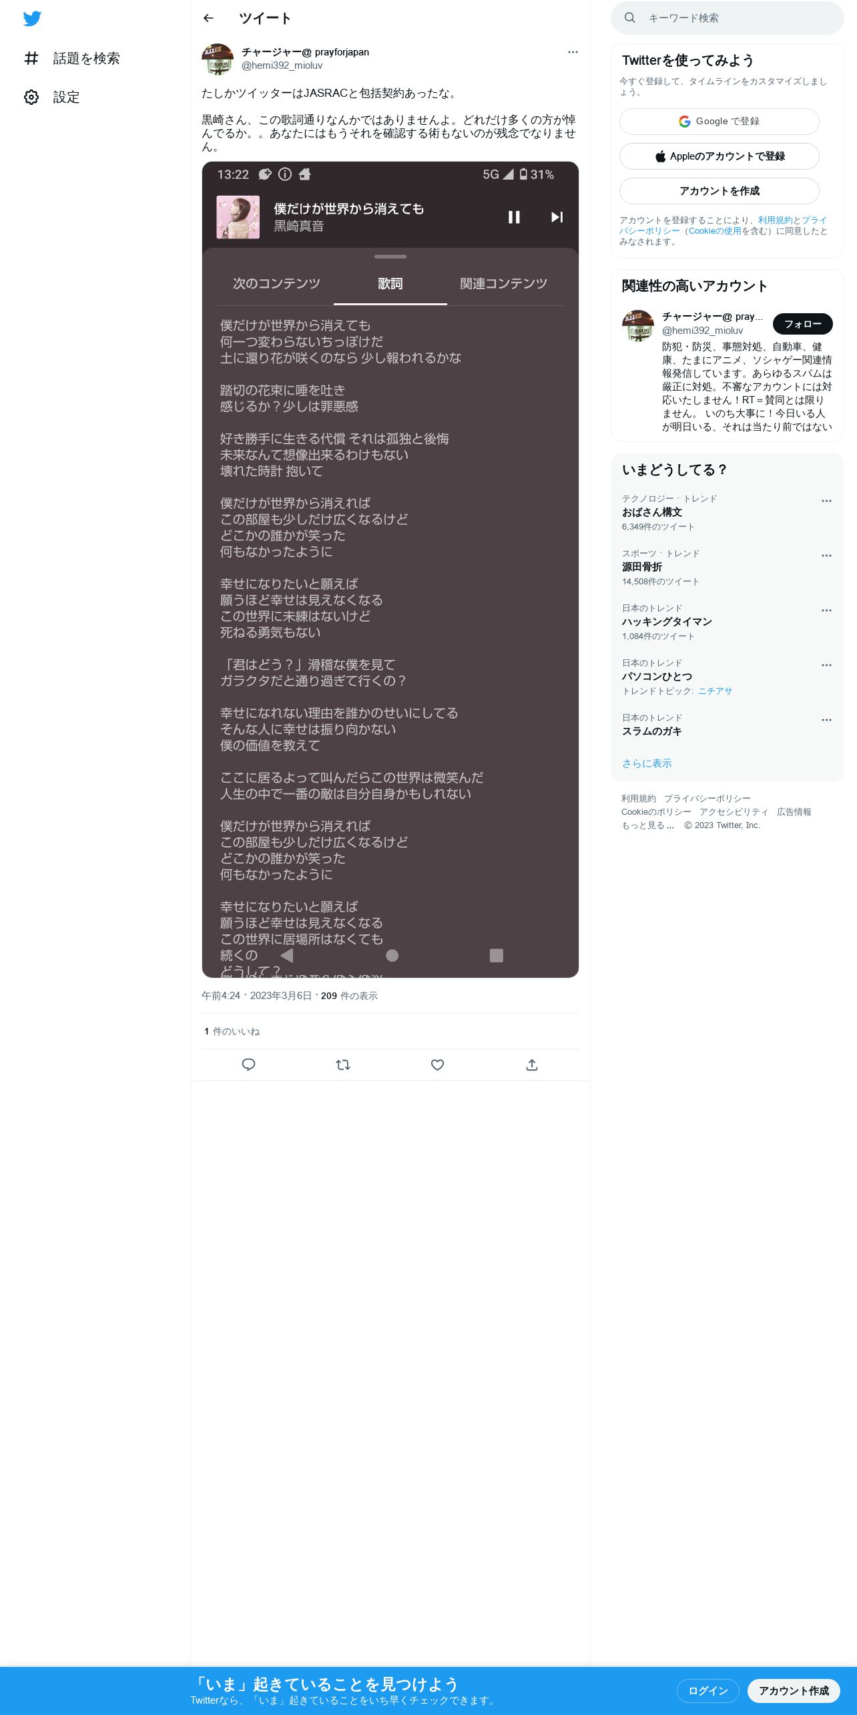Click さらに表示 show more link
Viewport: 857px width, 1715px height.
coord(647,763)
